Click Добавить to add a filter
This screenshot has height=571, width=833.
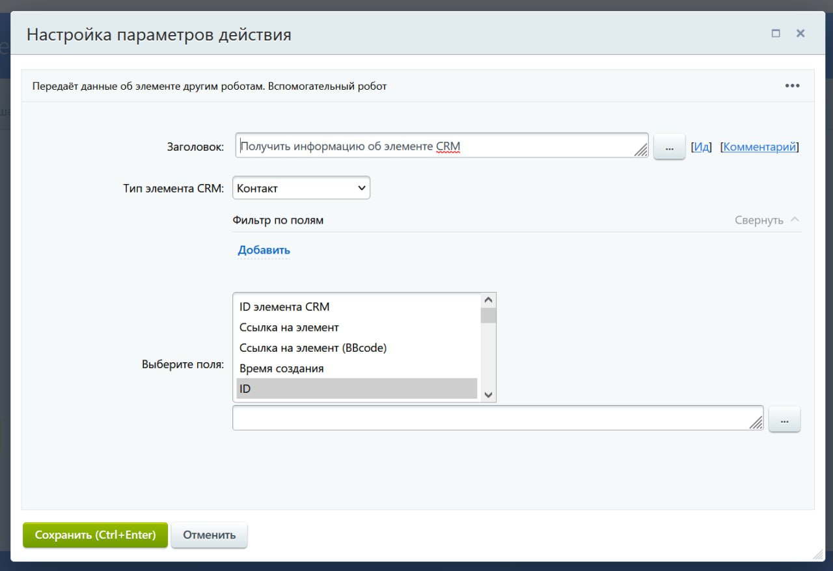pos(264,250)
